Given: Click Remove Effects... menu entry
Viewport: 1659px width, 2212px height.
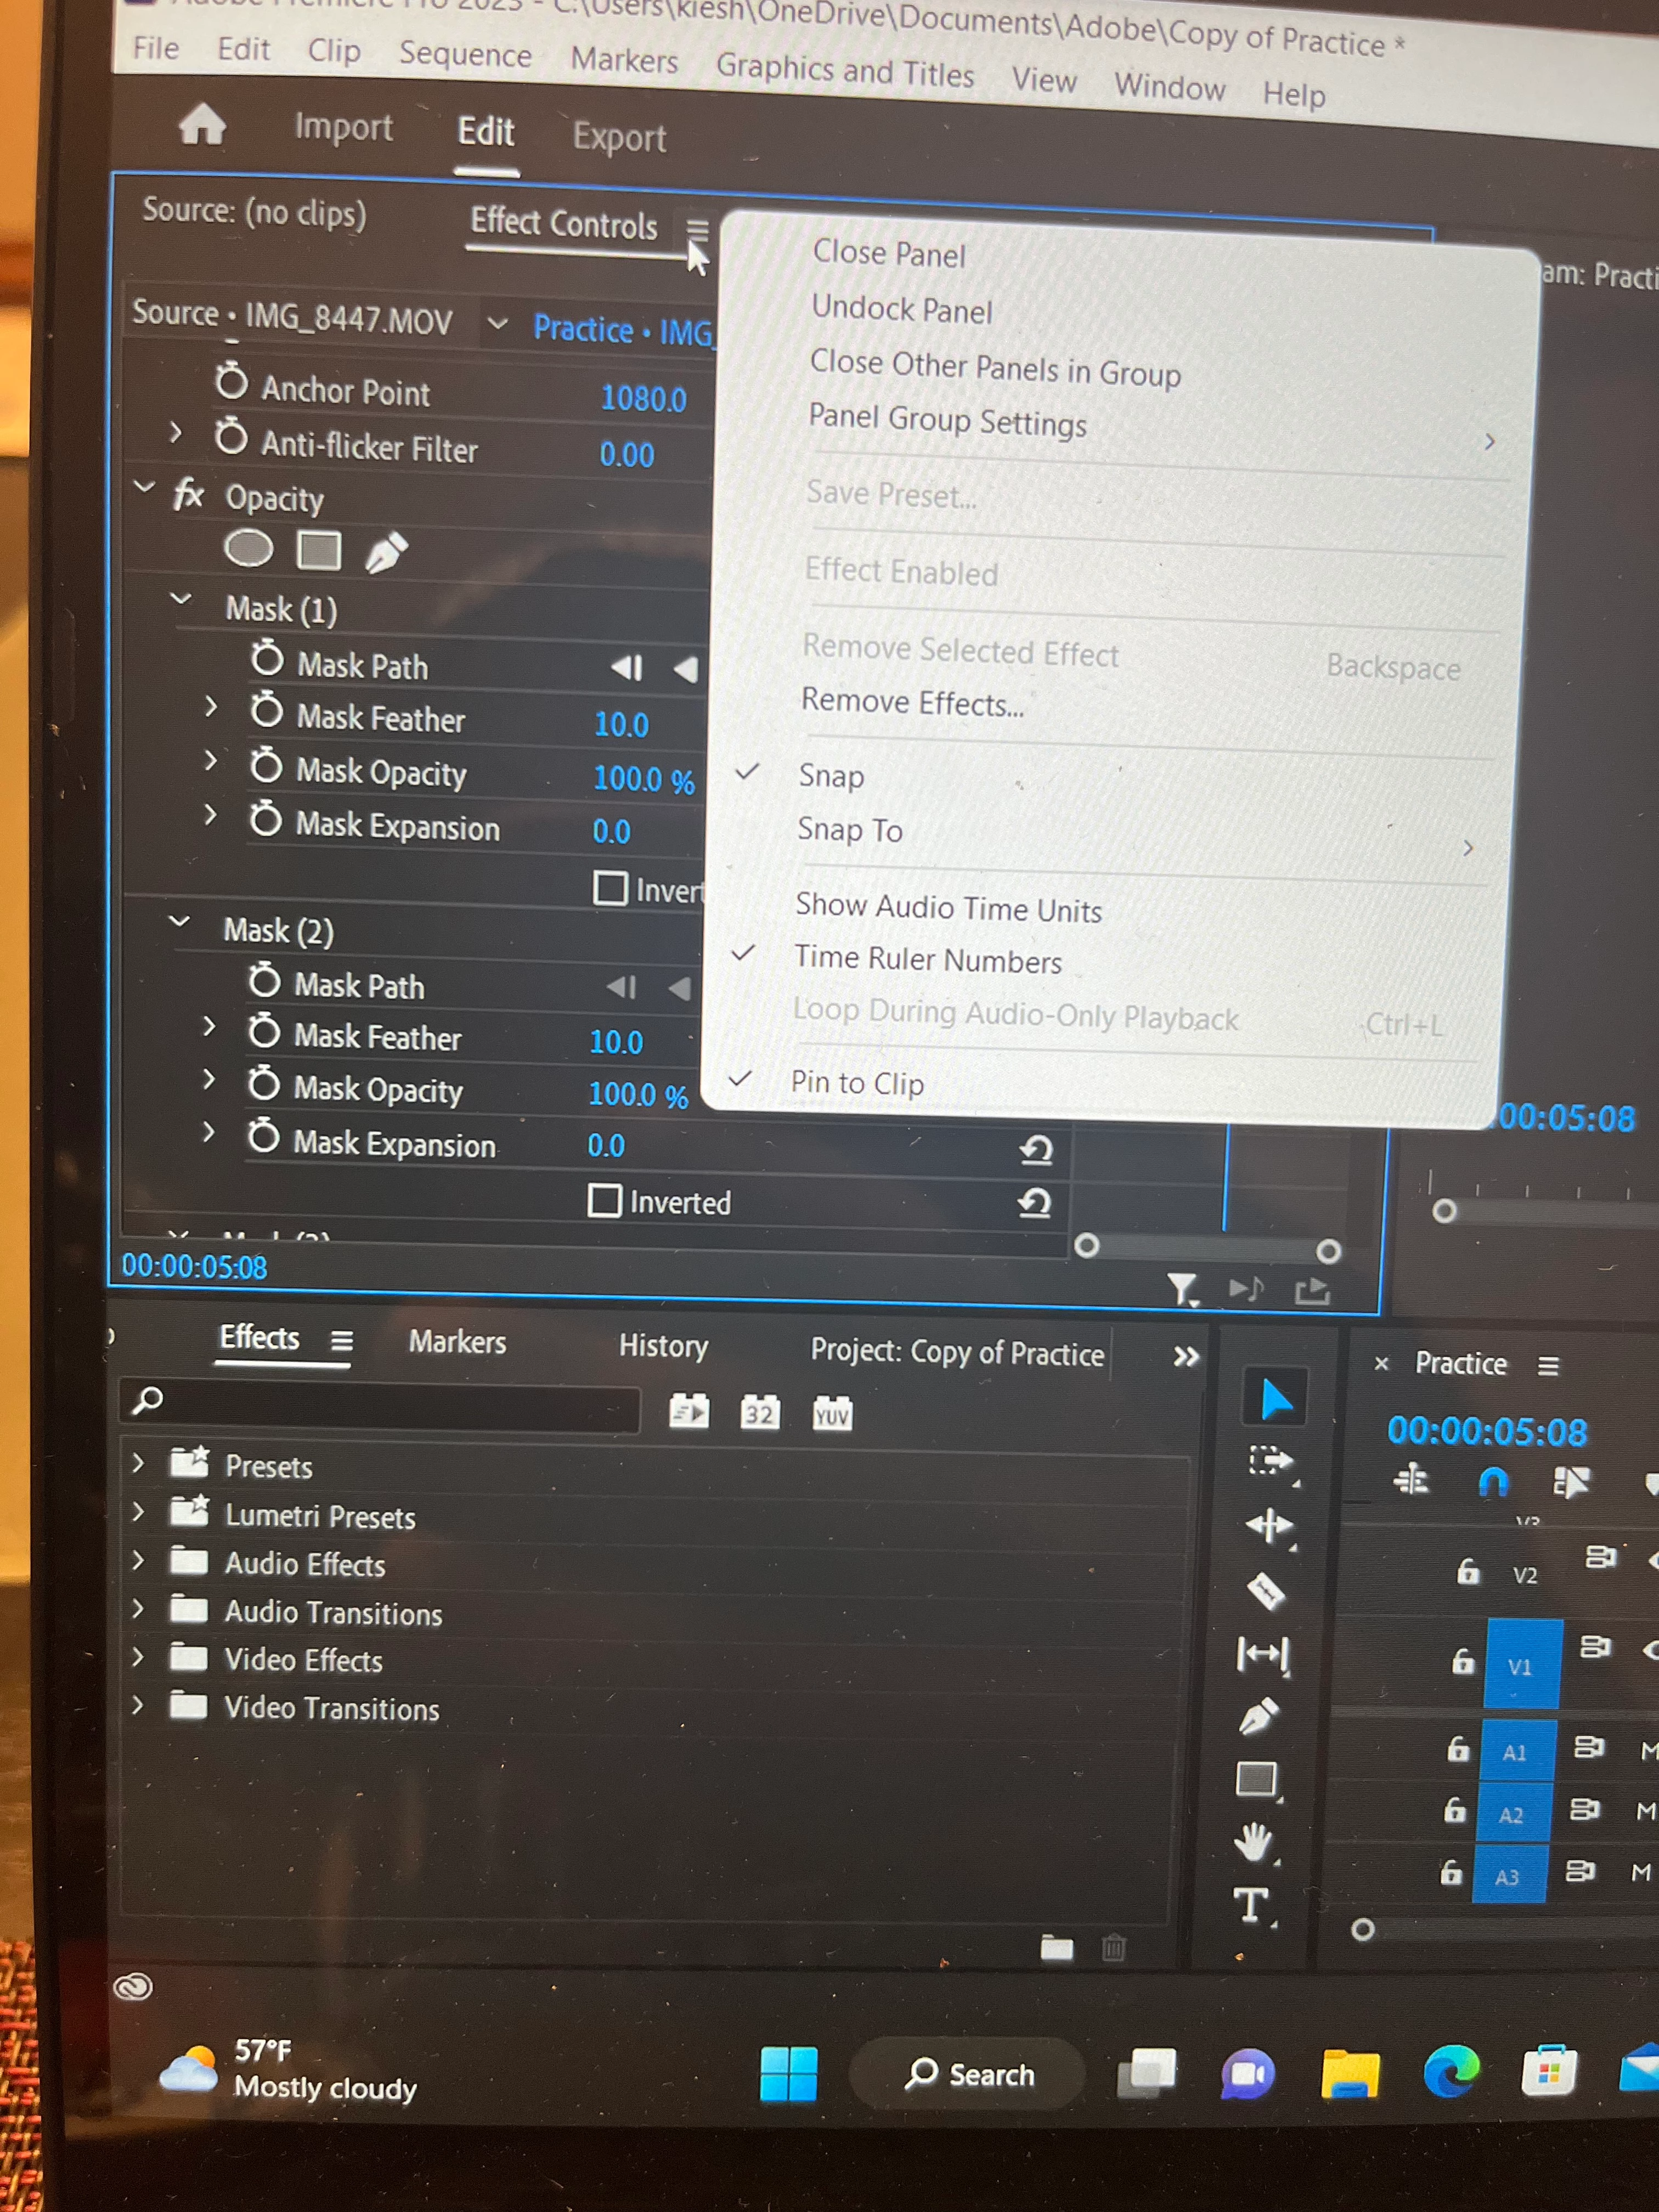Looking at the screenshot, I should [912, 703].
